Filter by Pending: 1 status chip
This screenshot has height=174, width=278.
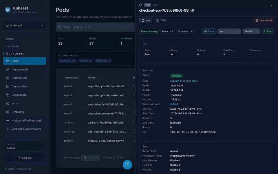[103, 61]
